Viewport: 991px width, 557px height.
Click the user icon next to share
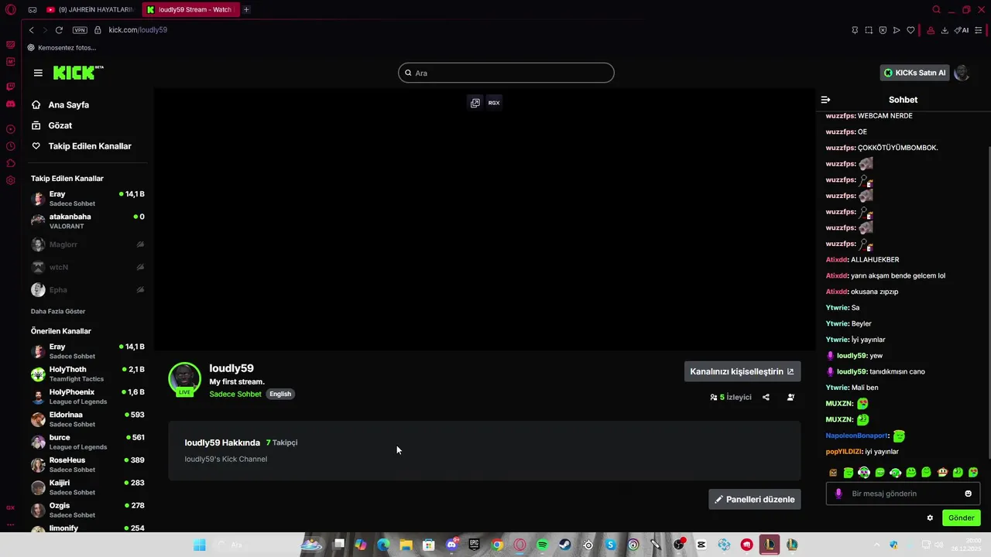point(790,397)
